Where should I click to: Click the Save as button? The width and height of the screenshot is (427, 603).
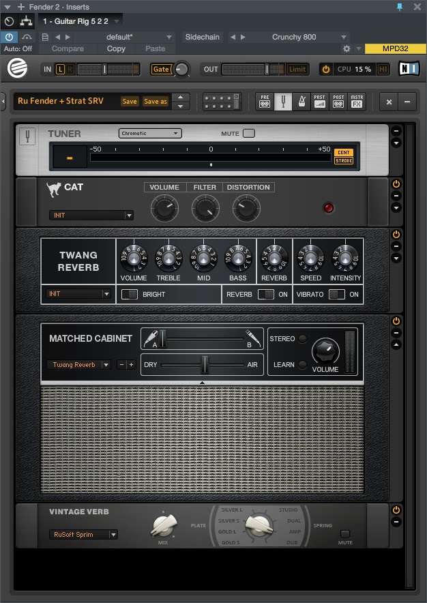click(156, 102)
